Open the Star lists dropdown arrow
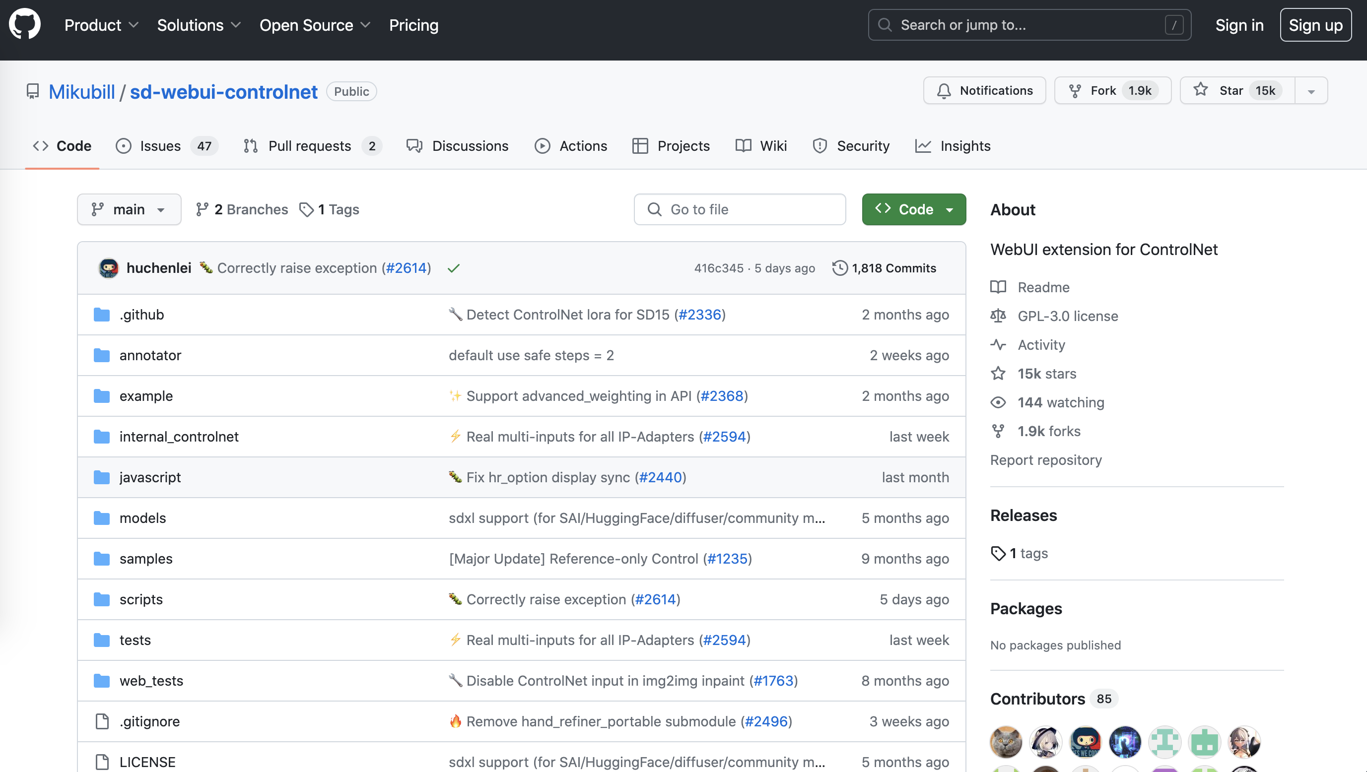 (x=1311, y=91)
